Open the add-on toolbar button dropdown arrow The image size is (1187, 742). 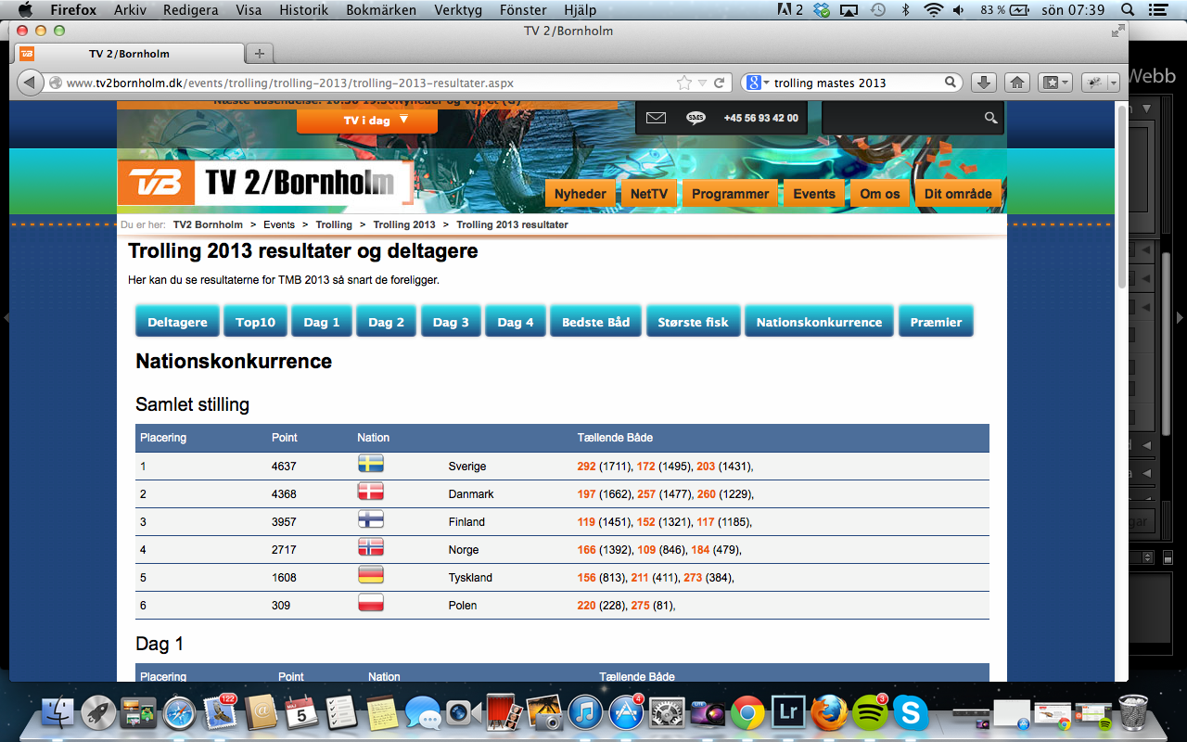[1114, 83]
